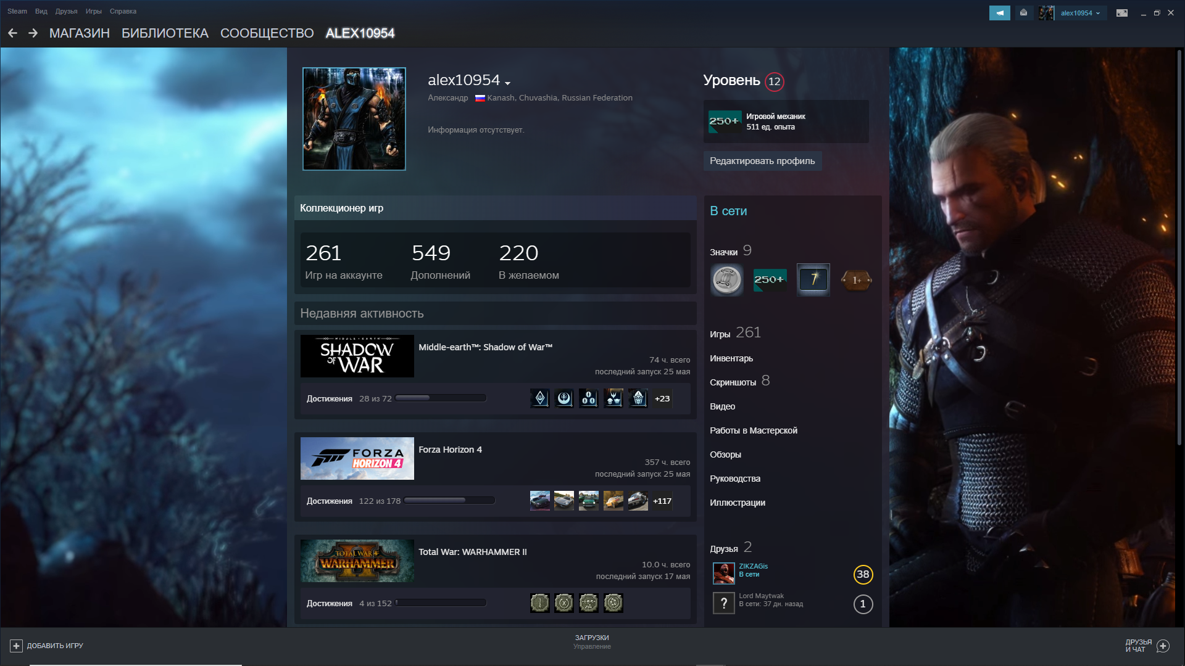Open the Вид menu
The height and width of the screenshot is (666, 1185).
(41, 11)
